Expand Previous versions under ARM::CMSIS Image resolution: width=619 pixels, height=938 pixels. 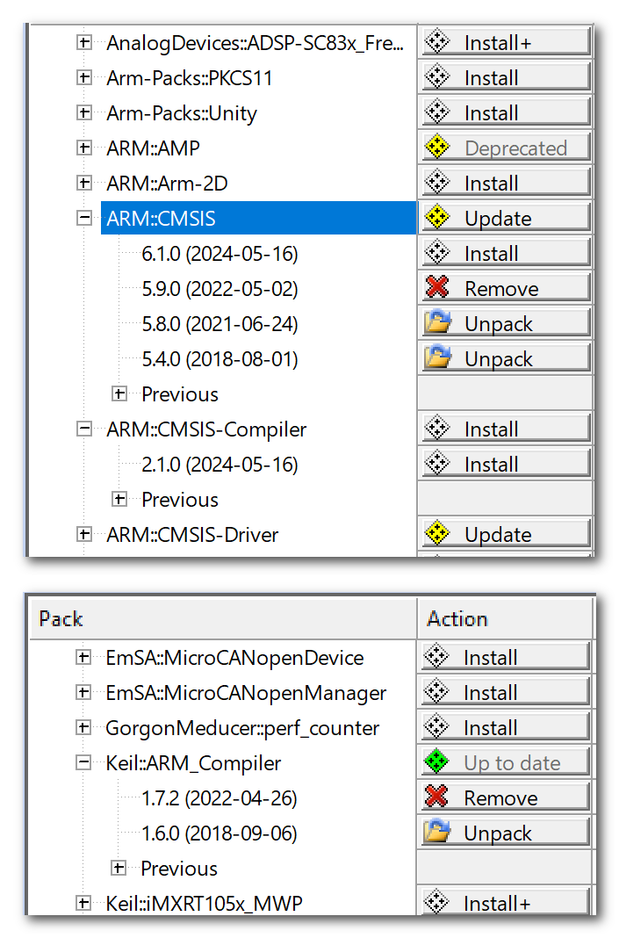tap(119, 393)
